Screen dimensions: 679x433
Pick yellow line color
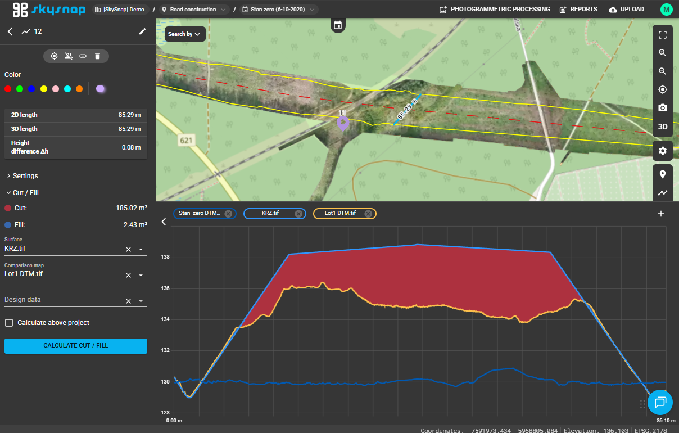pyautogui.click(x=43, y=89)
